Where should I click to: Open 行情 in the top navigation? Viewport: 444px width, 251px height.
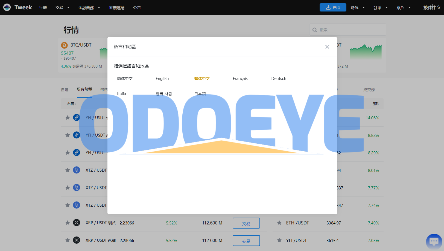point(43,8)
